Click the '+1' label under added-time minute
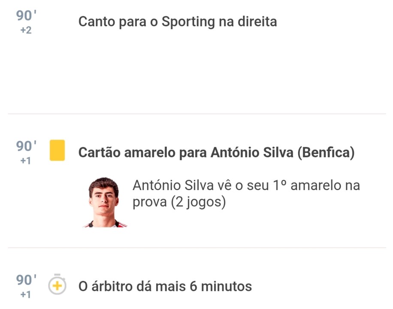This screenshot has width=393, height=309. pyautogui.click(x=26, y=295)
